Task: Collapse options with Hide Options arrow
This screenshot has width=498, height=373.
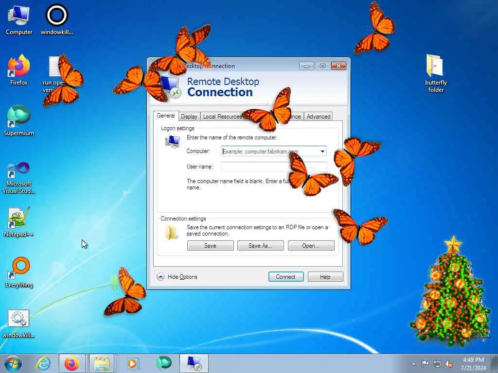Action: [160, 276]
